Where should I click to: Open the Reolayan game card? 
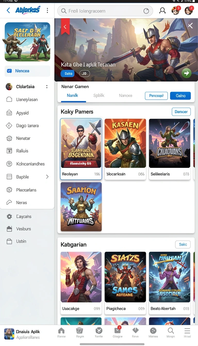point(81,149)
